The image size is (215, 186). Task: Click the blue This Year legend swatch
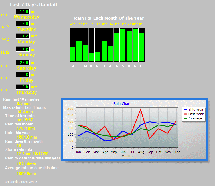click(185, 110)
